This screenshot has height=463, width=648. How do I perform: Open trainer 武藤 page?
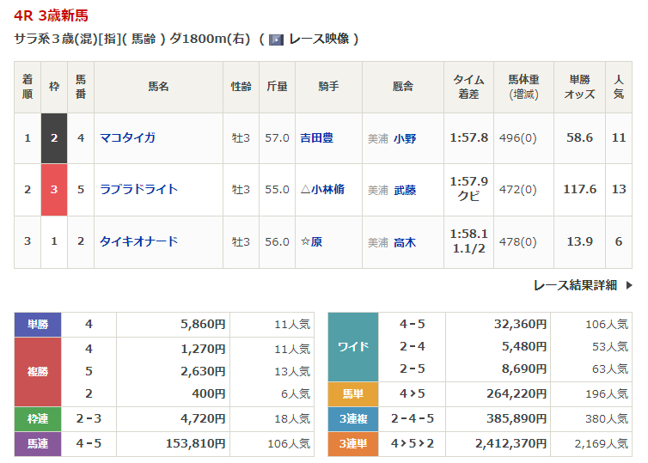click(404, 190)
